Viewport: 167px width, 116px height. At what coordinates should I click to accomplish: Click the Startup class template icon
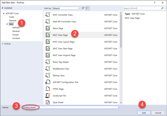[x=48, y=75]
